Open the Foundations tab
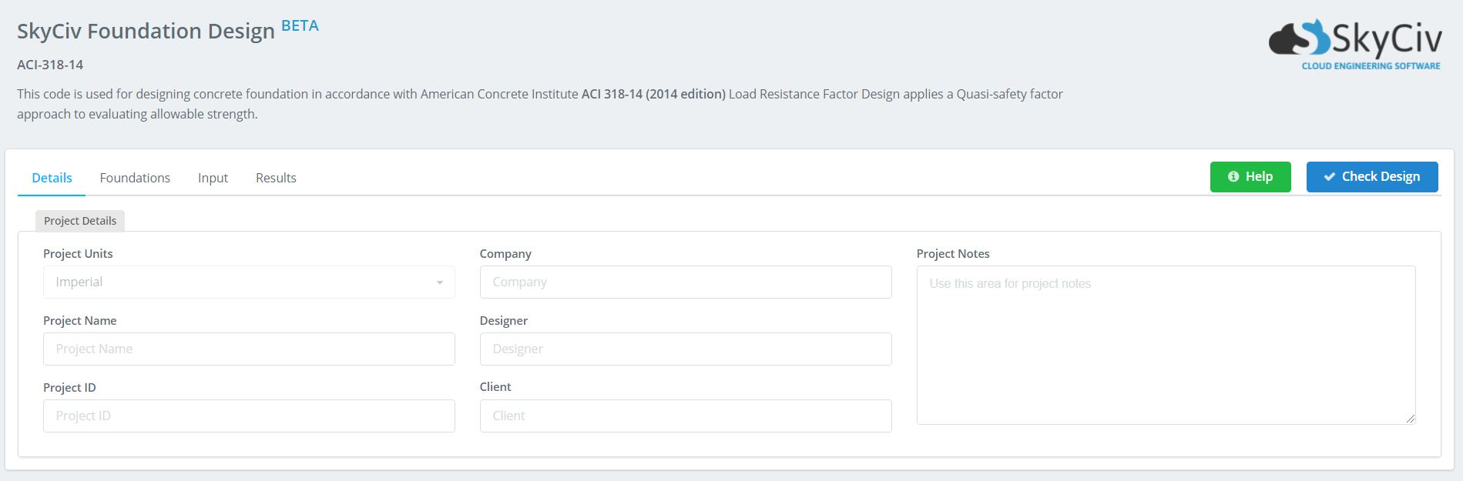 [x=135, y=178]
